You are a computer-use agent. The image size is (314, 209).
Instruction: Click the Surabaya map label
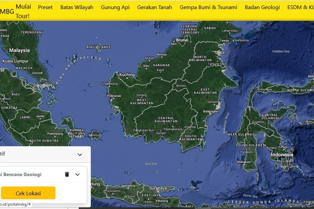158,188
